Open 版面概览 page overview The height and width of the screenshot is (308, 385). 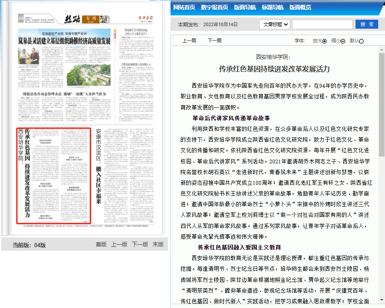coord(300,7)
